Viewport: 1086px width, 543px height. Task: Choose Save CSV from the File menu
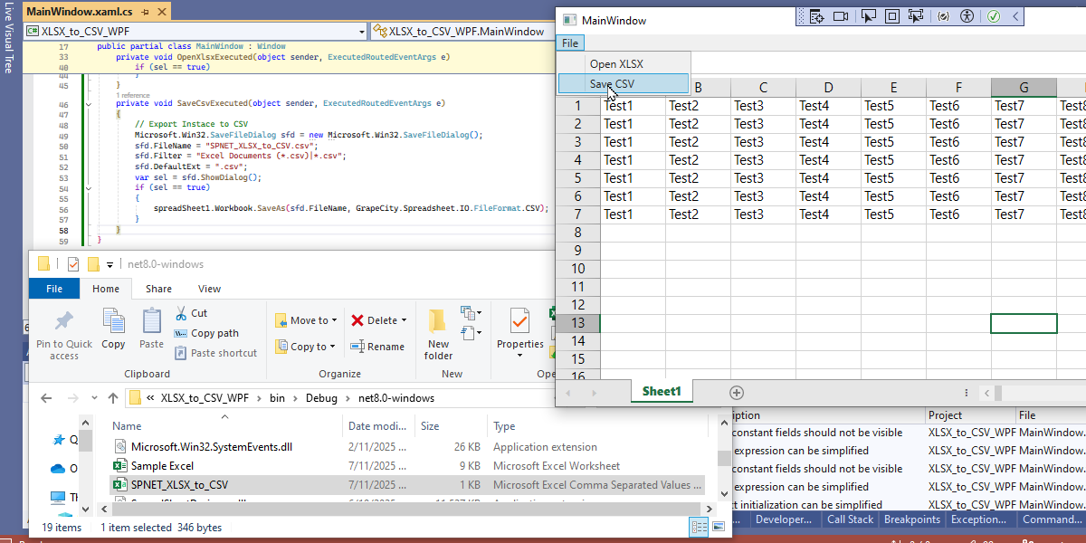pyautogui.click(x=624, y=83)
